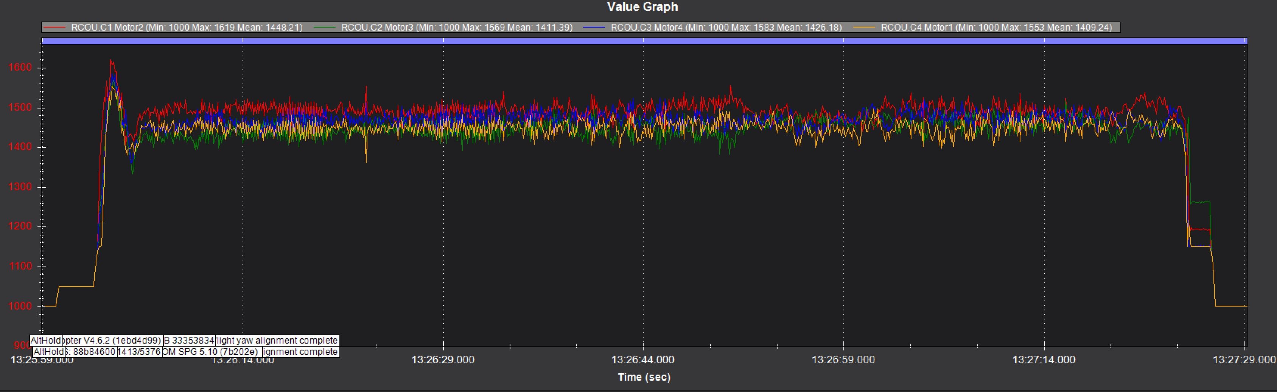
Task: Select the RCOU.C1 Motor2 legend entry text
Action: [187, 28]
